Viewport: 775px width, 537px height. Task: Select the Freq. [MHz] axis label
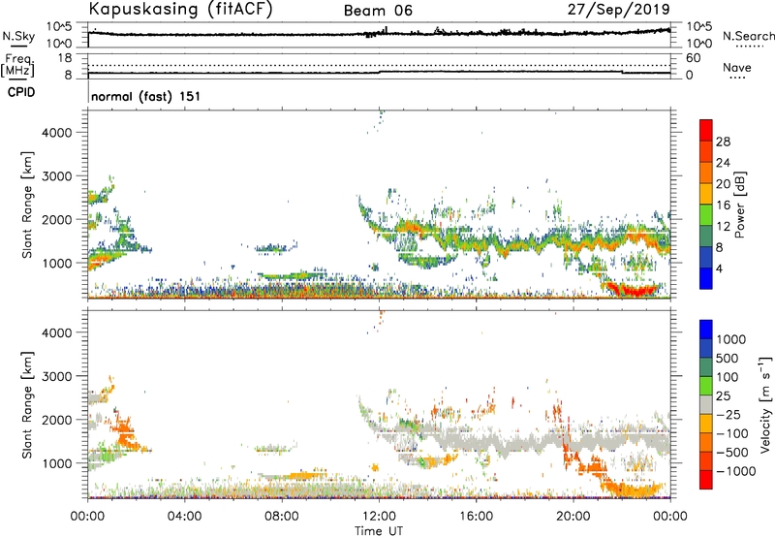[17, 66]
